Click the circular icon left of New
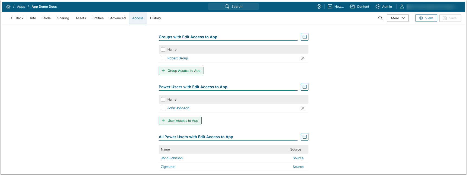Image resolution: width=467 pixels, height=175 pixels. [319, 7]
